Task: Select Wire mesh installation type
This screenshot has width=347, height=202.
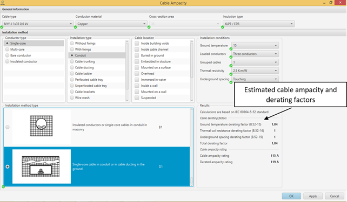Action: tap(72, 97)
